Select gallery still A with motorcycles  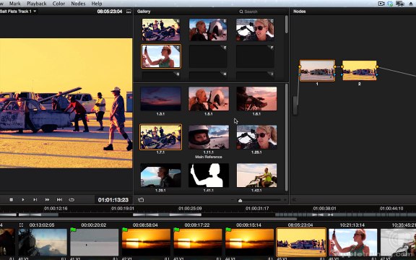pyautogui.click(x=161, y=30)
